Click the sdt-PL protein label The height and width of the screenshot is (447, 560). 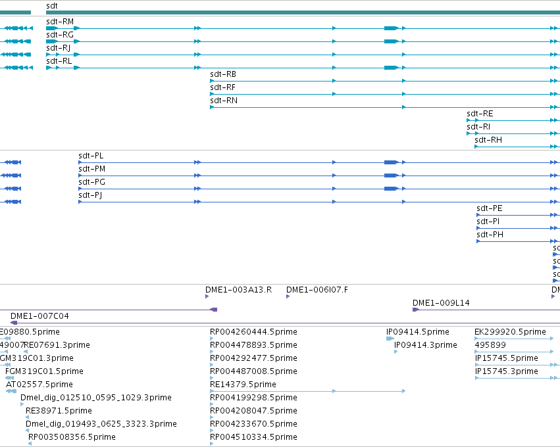click(91, 156)
